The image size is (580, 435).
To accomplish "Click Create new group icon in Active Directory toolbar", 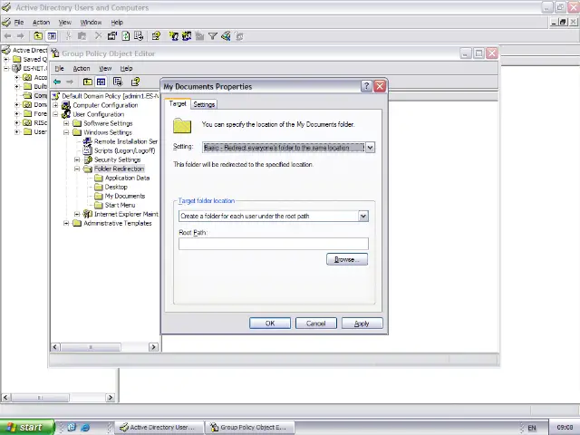I will 187,36.
